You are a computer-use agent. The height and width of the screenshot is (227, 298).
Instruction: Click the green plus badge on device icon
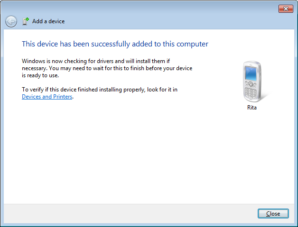click(28, 19)
